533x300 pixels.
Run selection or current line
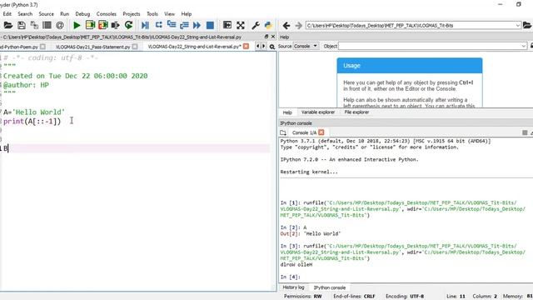click(116, 25)
